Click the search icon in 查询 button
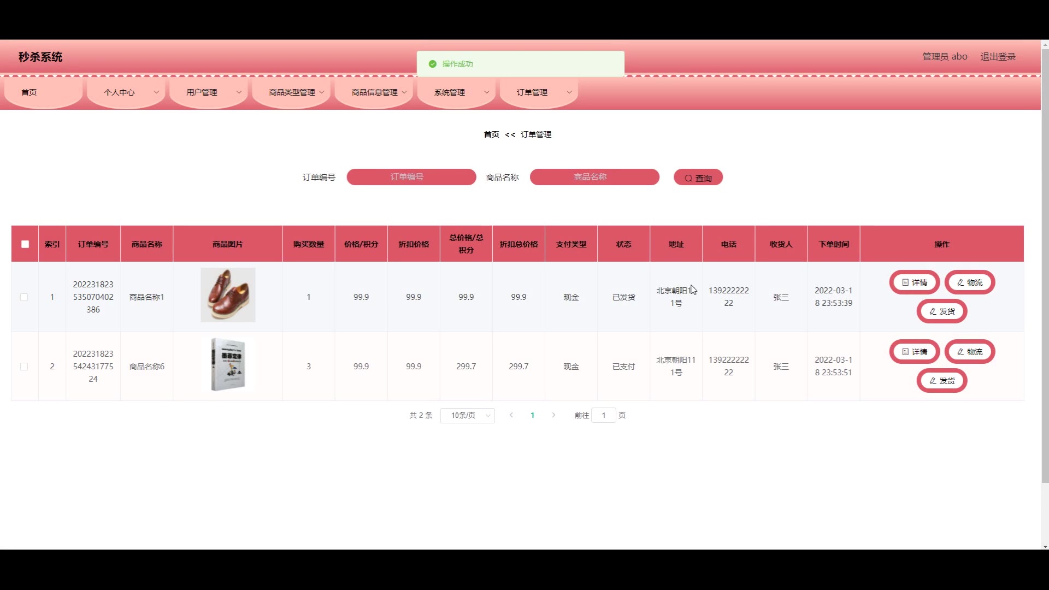The height and width of the screenshot is (590, 1049). [x=688, y=178]
